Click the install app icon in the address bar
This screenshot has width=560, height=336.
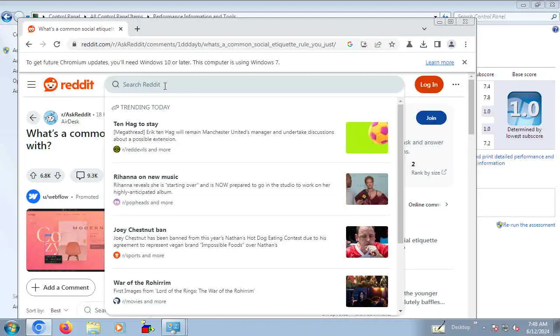364,44
